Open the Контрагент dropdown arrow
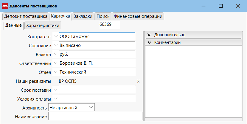 coord(55,36)
